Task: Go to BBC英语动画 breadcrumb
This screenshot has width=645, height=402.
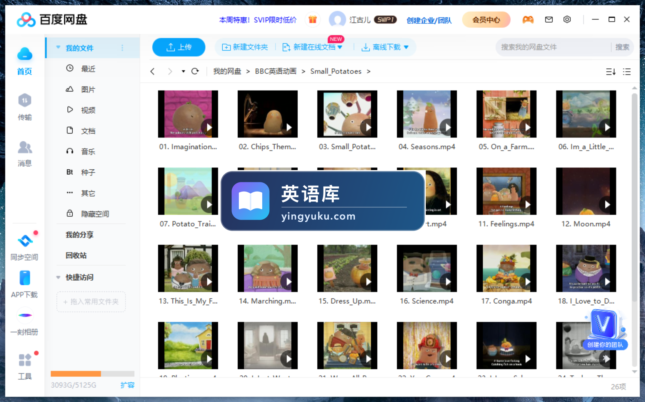Action: coord(275,71)
